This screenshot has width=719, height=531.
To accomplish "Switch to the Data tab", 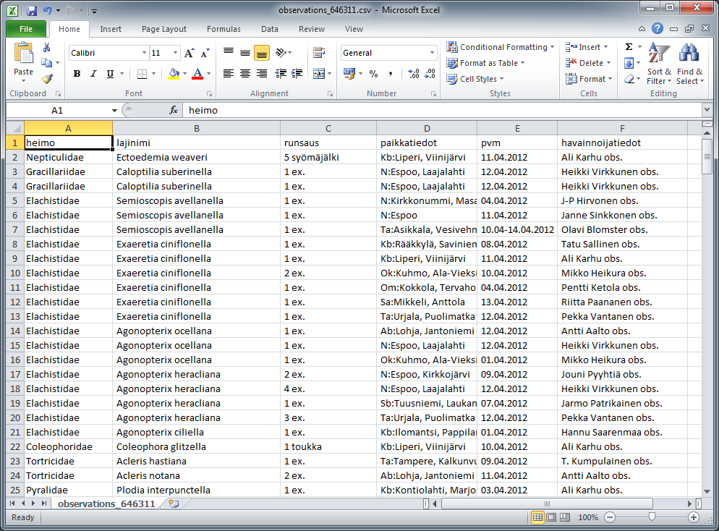I will click(270, 29).
